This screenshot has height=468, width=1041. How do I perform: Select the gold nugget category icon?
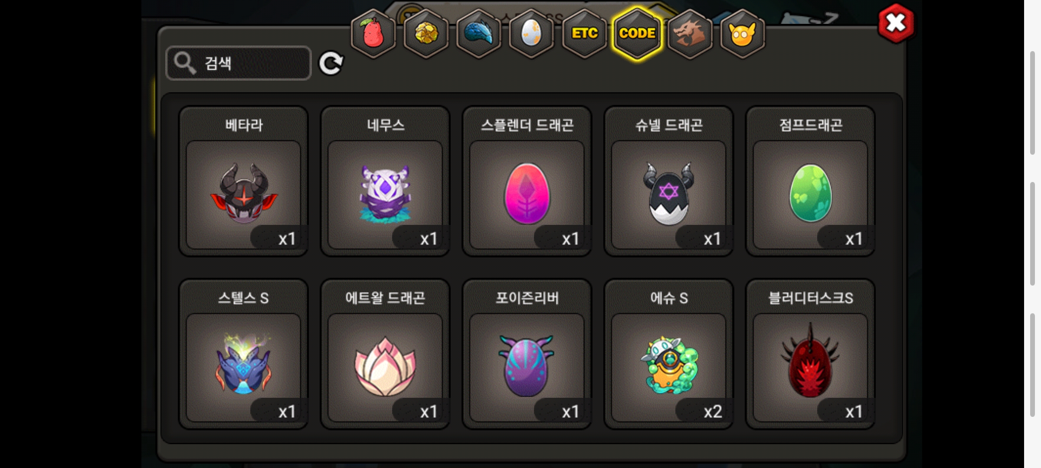[426, 33]
